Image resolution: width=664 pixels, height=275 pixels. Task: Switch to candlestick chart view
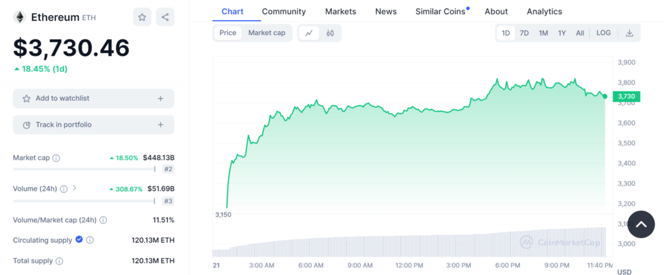pos(330,33)
